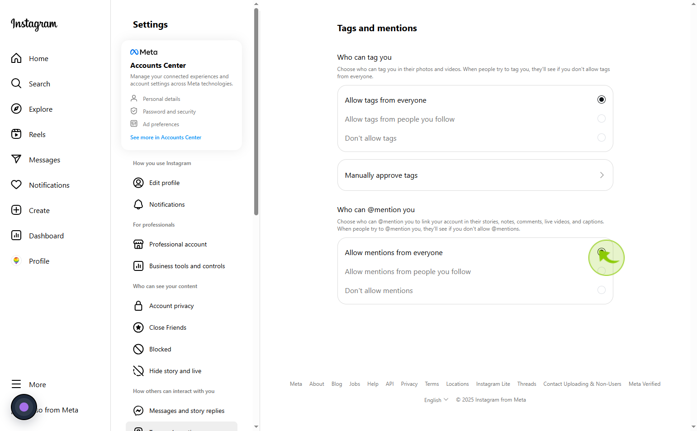This screenshot has width=697, height=431.
Task: Click the Notifications heart icon
Action: [x=16, y=185]
